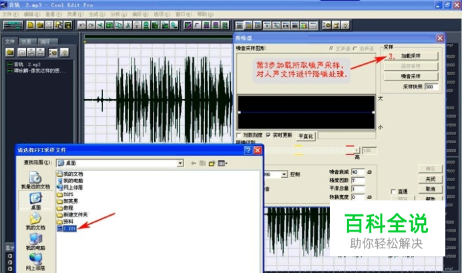
Task: Click the 关闭 button in noise reduction dialog
Action: pyautogui.click(x=431, y=179)
